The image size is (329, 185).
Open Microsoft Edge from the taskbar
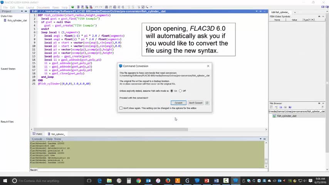click(99, 181)
